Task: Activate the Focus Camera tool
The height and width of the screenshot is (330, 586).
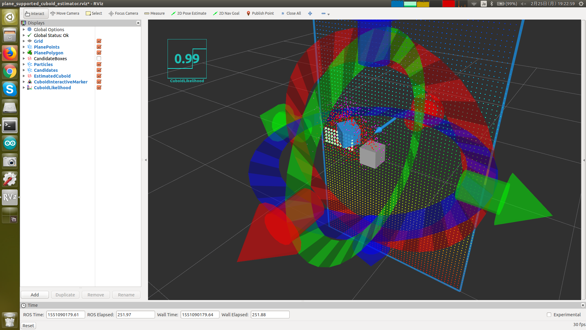Action: pos(124,13)
